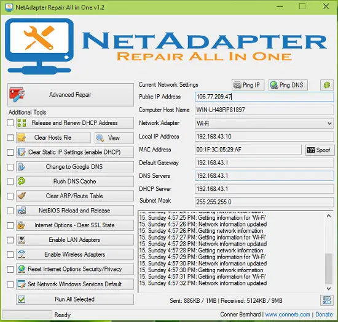This screenshot has width=338, height=322.
Task: Click the Ping DNS globe button
Action: (x=288, y=85)
